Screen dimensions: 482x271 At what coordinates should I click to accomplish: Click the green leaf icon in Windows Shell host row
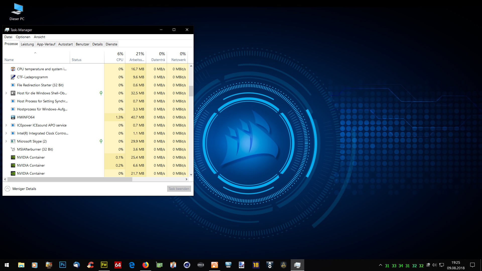pos(101,93)
